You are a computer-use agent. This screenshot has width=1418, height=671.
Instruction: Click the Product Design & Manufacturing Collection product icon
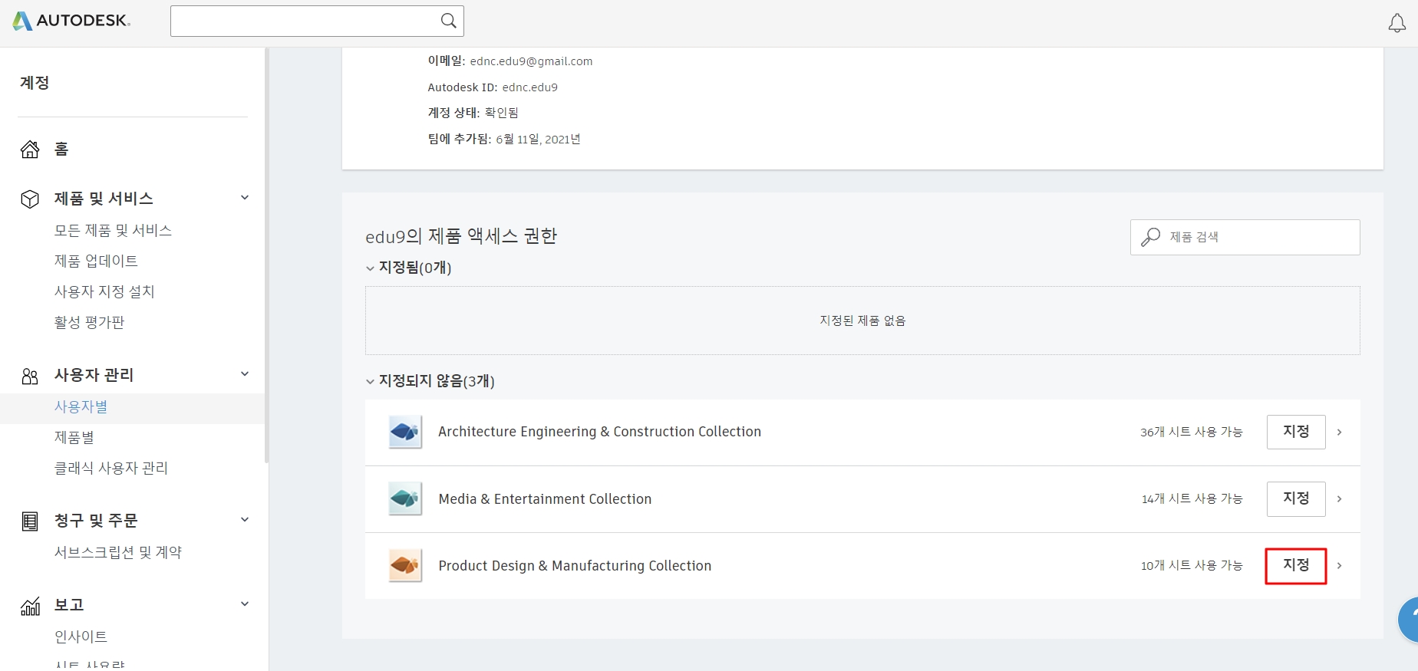coord(405,565)
